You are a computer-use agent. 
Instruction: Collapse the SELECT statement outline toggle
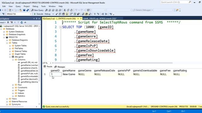point(60,27)
